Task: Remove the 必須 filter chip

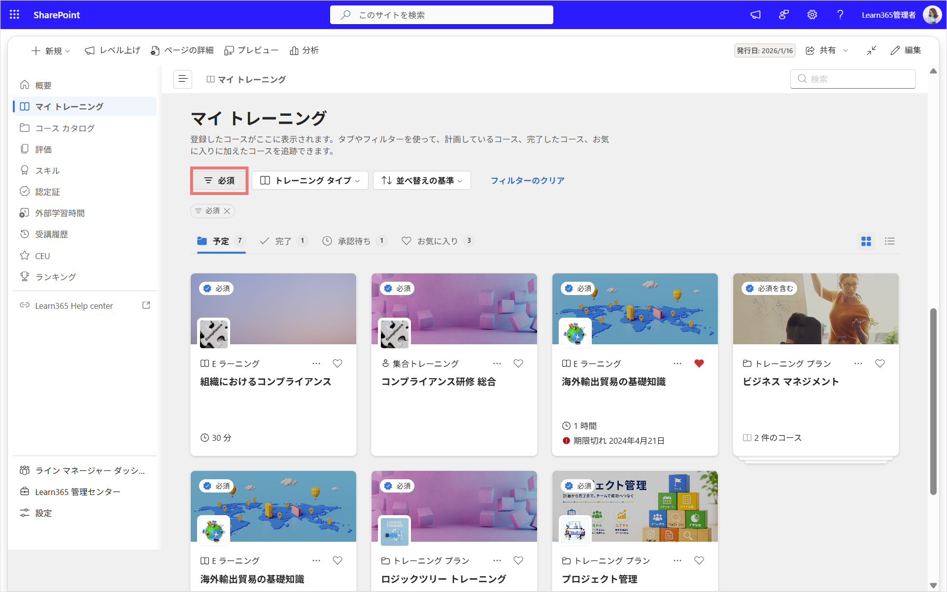Action: click(227, 211)
